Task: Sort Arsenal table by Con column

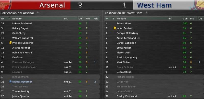Action: tap(81, 19)
